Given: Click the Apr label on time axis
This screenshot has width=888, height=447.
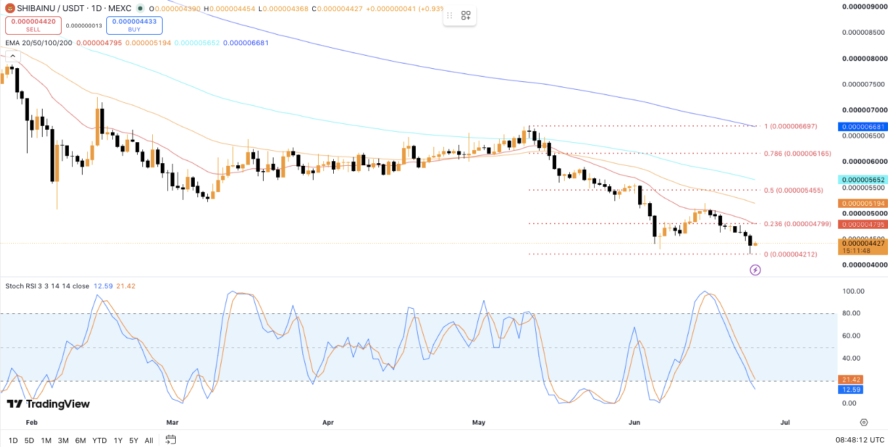Looking at the screenshot, I should click(x=329, y=423).
